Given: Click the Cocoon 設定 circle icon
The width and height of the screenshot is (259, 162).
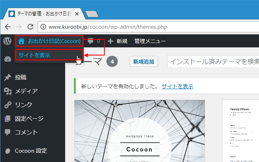Looking at the screenshot, I should [8, 151].
